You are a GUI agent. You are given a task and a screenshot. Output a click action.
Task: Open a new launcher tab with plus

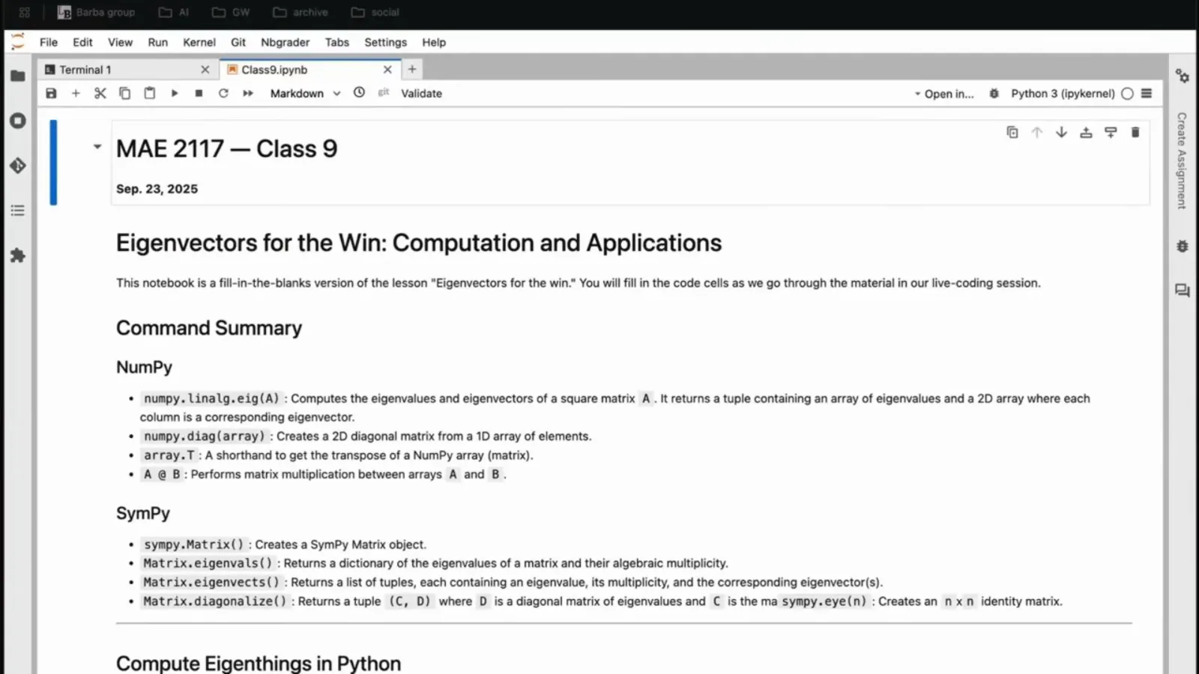411,69
